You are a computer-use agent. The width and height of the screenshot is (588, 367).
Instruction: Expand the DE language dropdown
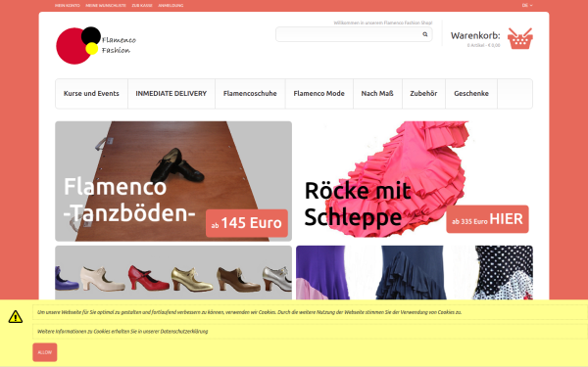click(527, 5)
